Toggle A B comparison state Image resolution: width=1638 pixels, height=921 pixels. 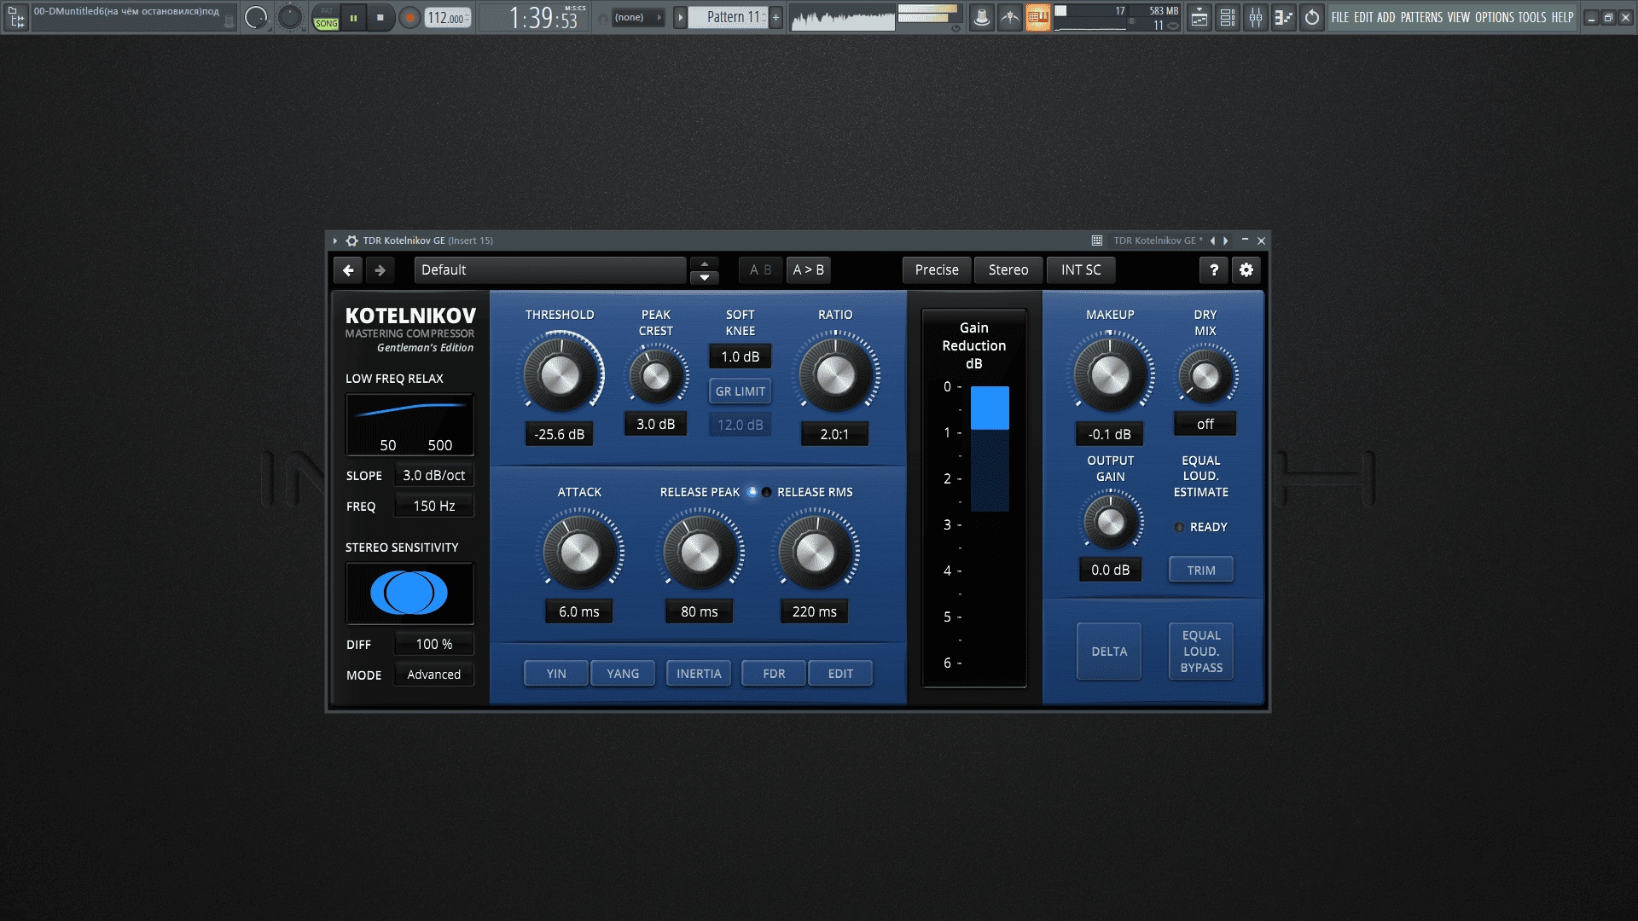[760, 270]
